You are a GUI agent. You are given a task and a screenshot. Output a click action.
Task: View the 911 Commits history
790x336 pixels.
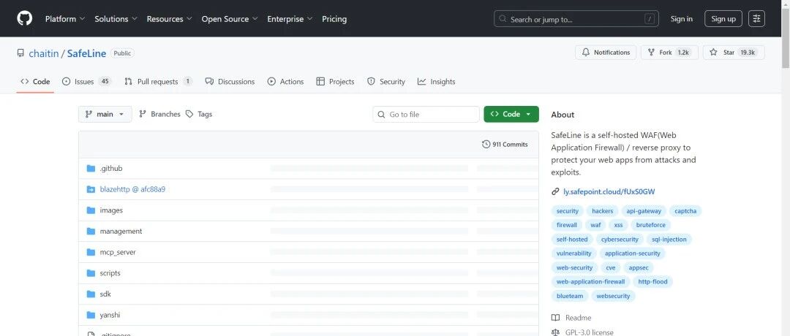[505, 145]
